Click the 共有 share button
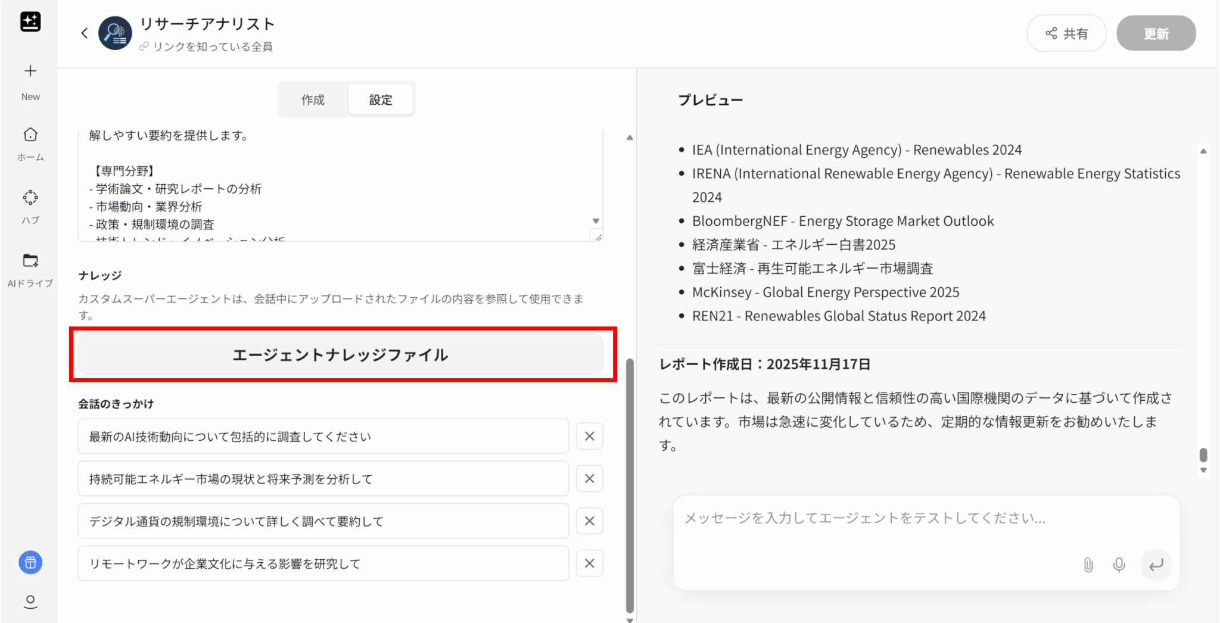 1066,33
